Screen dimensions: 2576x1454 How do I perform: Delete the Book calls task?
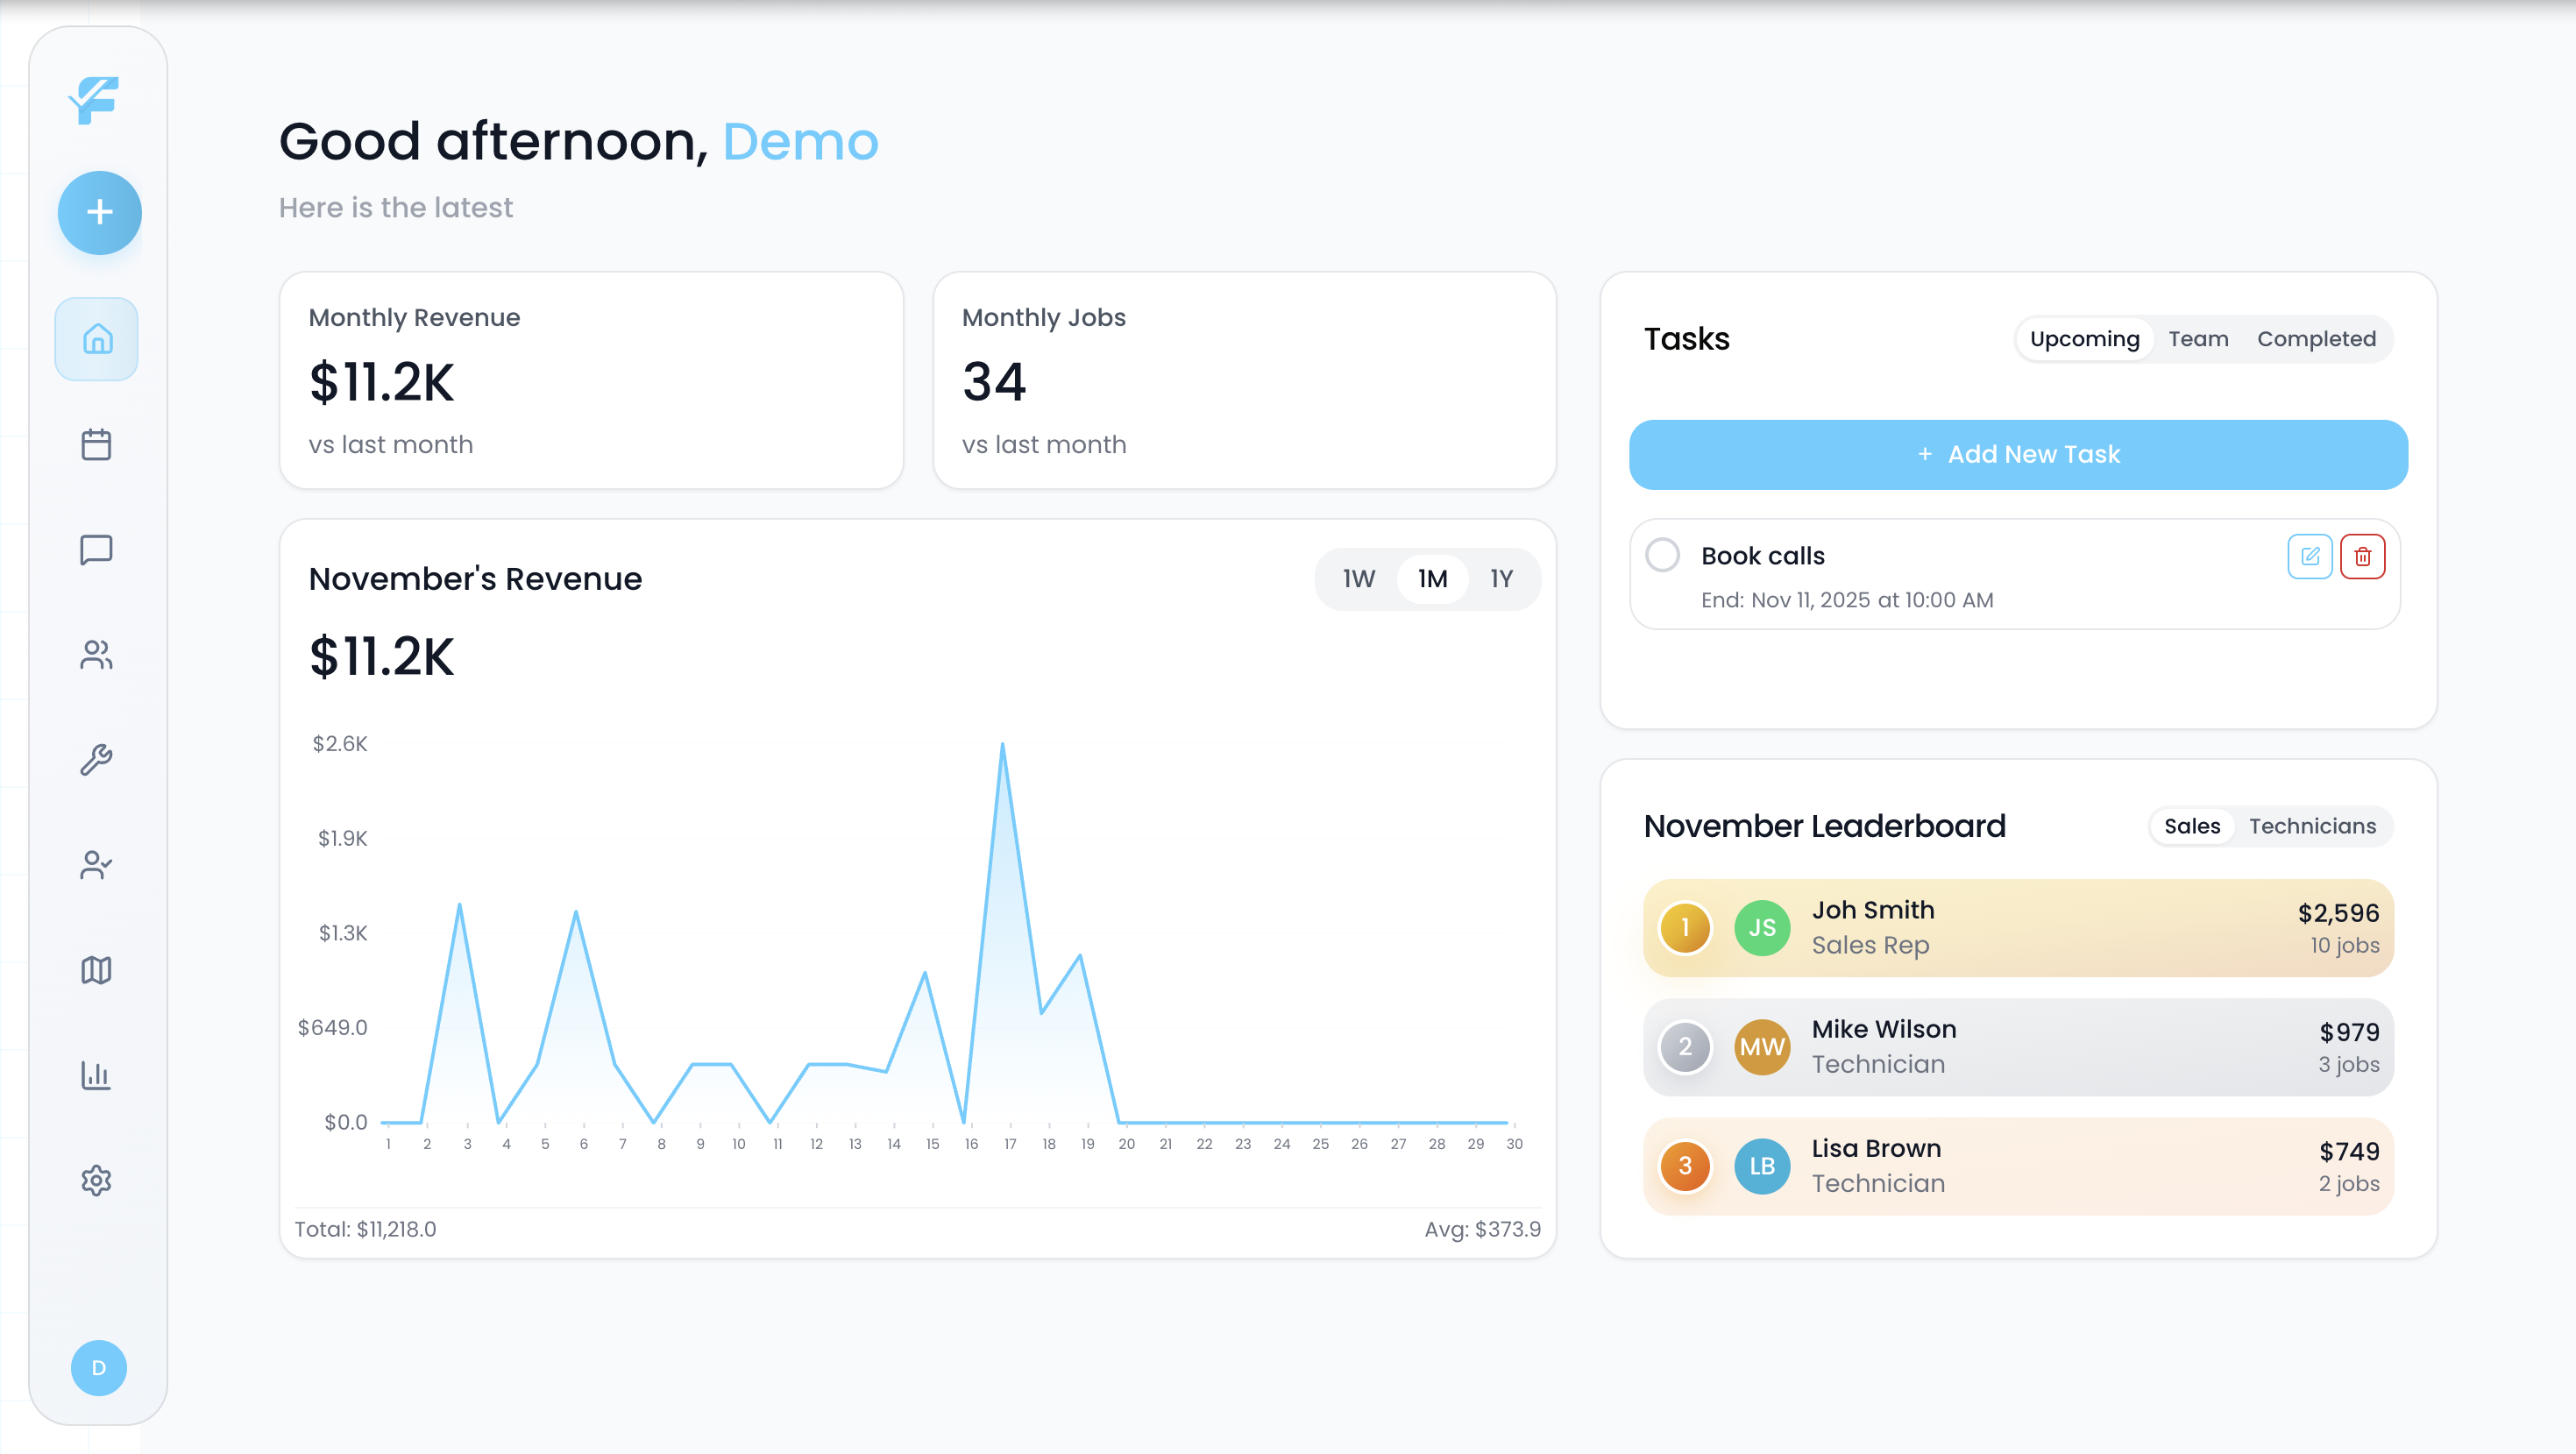pyautogui.click(x=2364, y=556)
